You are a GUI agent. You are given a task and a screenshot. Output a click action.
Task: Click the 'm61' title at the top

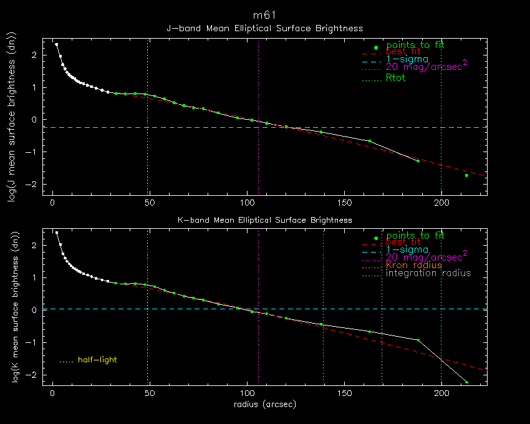click(x=265, y=15)
